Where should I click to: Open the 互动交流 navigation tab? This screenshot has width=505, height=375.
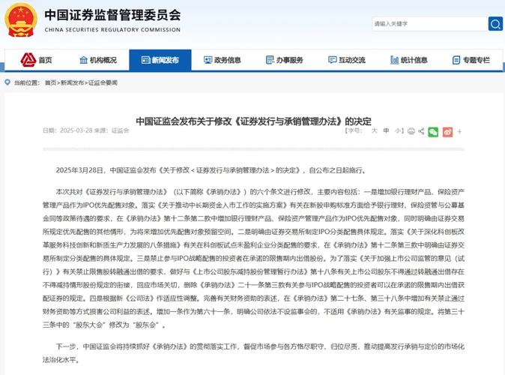[347, 60]
